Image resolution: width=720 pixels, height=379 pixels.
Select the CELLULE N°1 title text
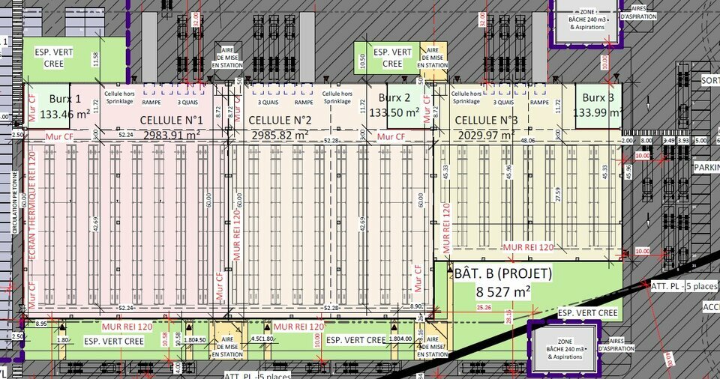[x=172, y=120]
